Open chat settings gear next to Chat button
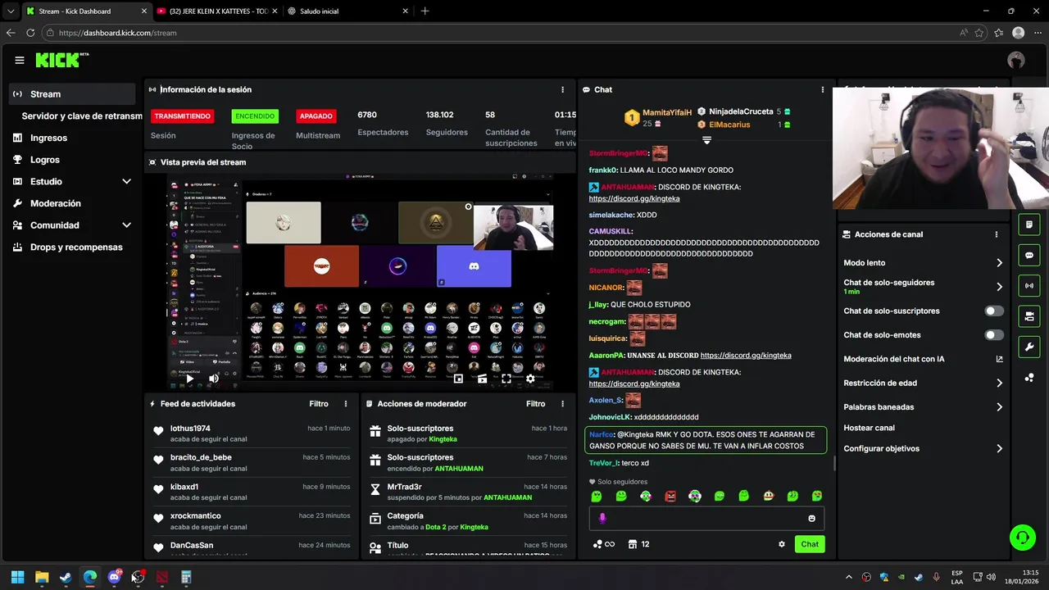1049x590 pixels. pos(782,544)
